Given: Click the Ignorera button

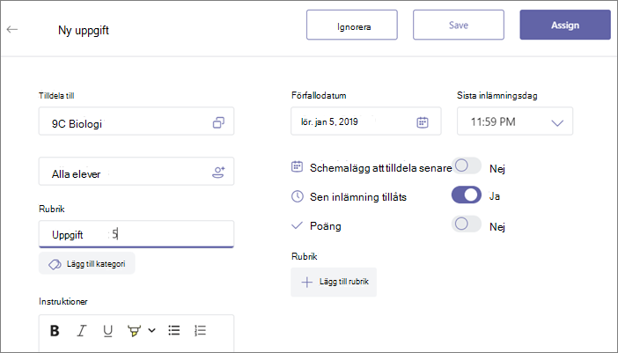Looking at the screenshot, I should (352, 26).
